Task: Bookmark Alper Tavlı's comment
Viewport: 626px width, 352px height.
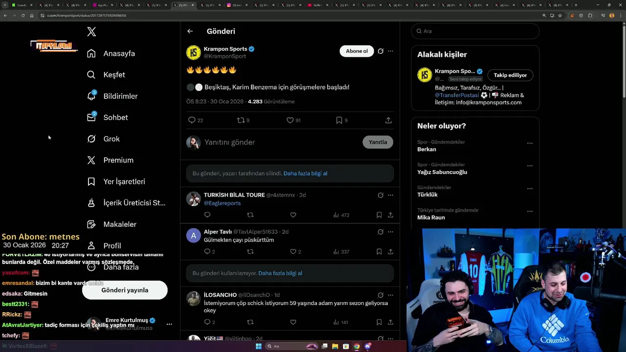Action: click(x=379, y=252)
